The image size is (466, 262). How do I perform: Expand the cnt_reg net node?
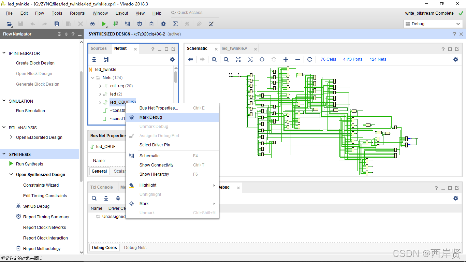(x=100, y=86)
